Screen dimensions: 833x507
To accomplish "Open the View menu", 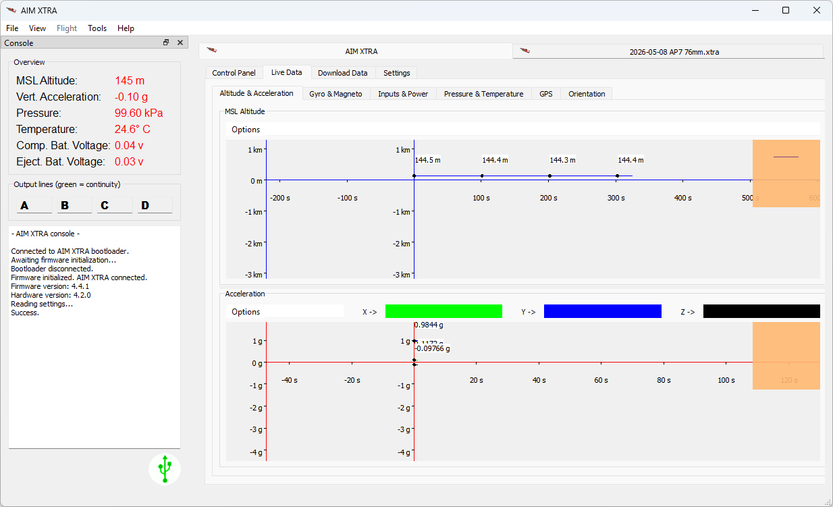I will click(37, 28).
